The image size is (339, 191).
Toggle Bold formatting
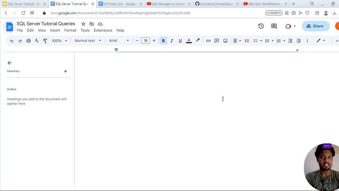[x=163, y=41]
